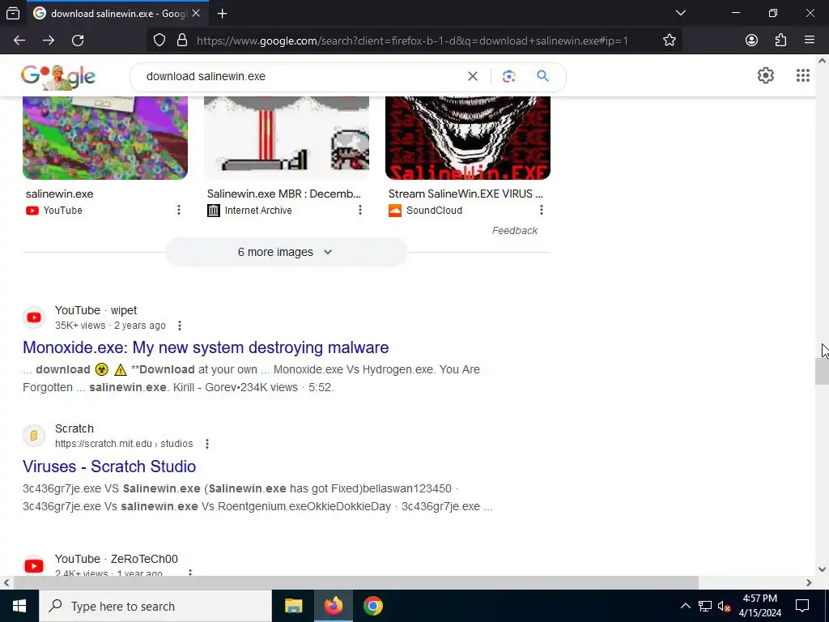
Task: Open the network tray icon
Action: point(705,606)
